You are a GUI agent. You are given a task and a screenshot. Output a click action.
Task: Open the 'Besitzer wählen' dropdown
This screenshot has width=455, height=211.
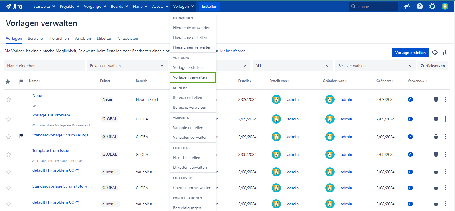coord(375,66)
